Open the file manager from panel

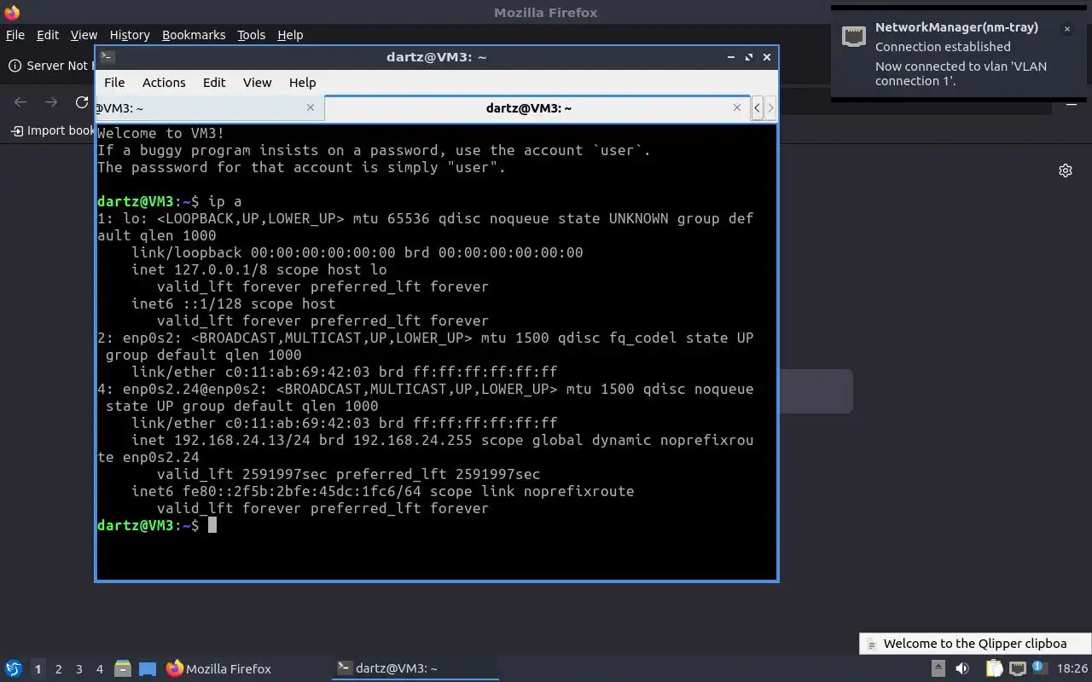(123, 669)
